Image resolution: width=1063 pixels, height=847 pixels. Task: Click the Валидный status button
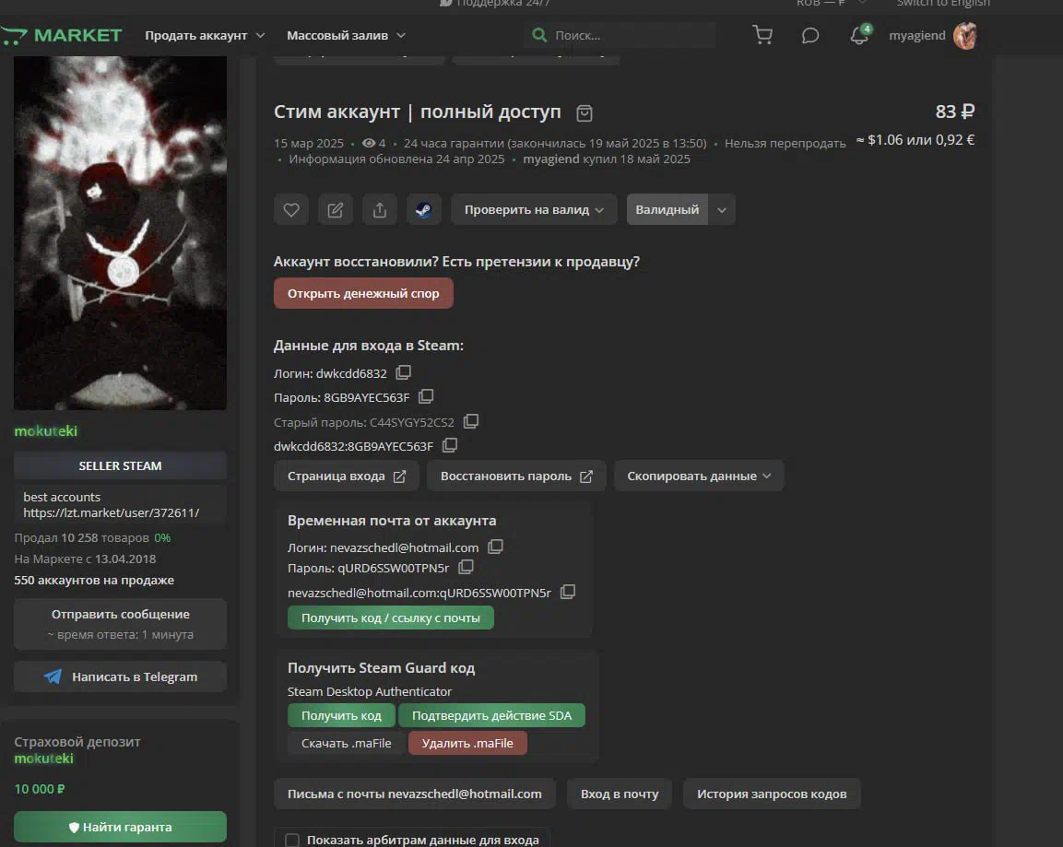pyautogui.click(x=667, y=209)
